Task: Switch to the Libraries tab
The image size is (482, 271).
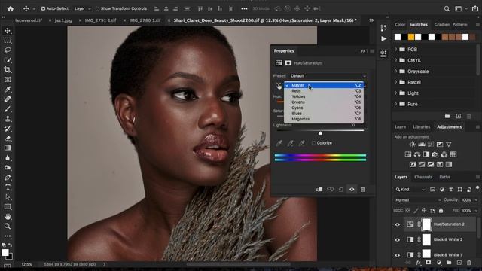Action: (x=422, y=127)
